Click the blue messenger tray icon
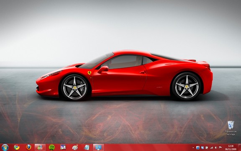Screen dimensions: 241x151 198,148
